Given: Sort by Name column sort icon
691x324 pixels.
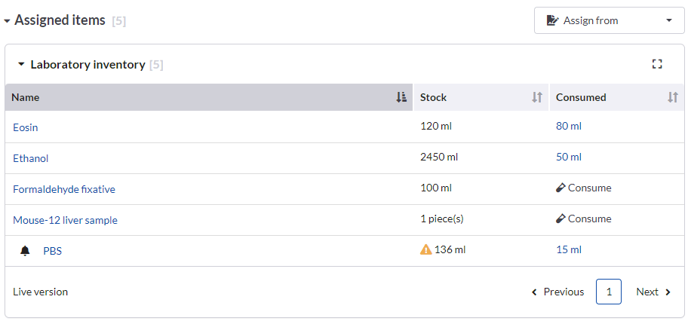Looking at the screenshot, I should tap(401, 97).
